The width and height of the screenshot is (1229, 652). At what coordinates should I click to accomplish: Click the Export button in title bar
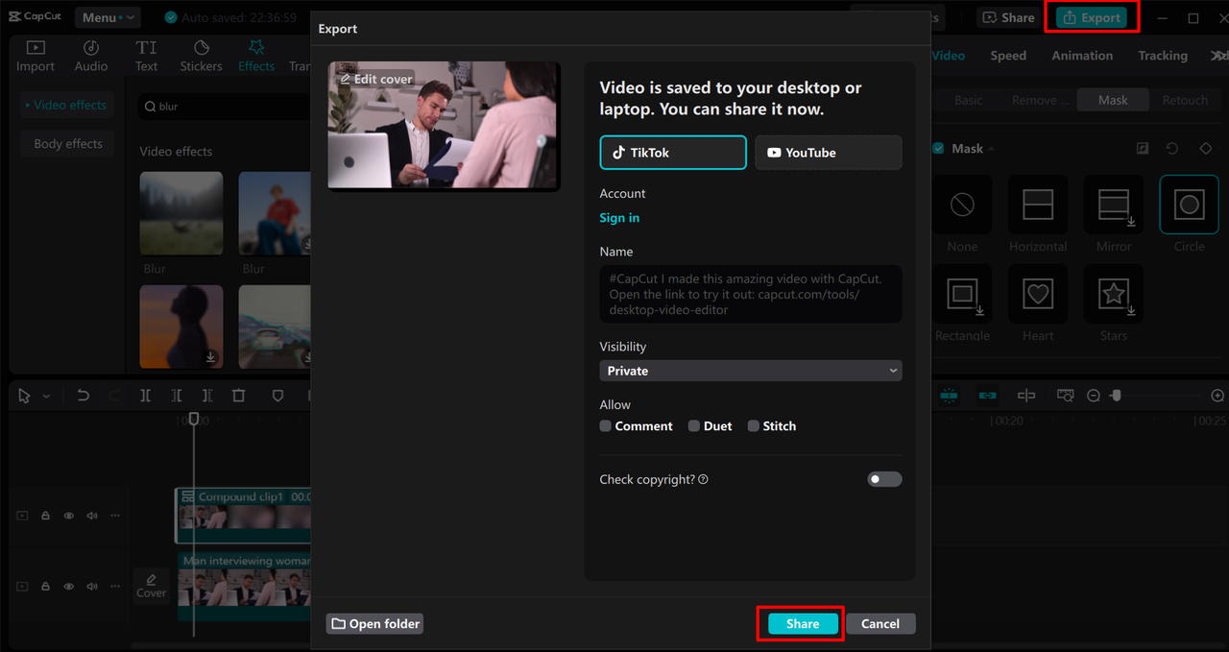click(x=1092, y=17)
